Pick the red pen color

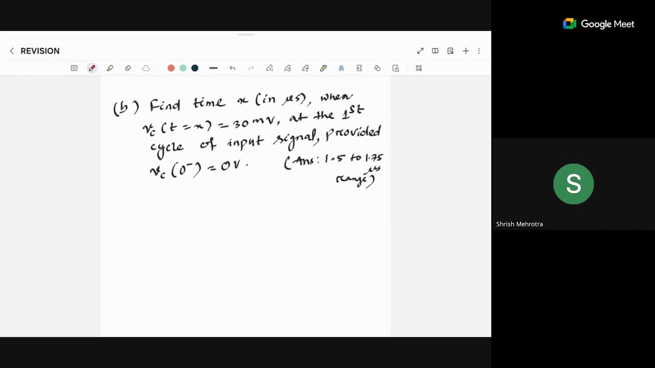click(x=171, y=68)
